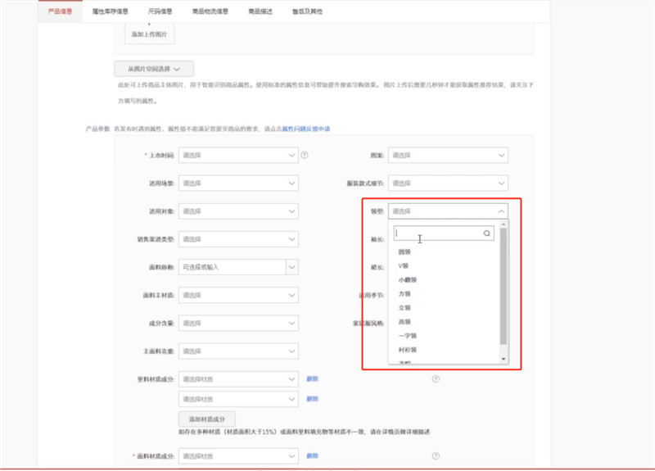Open the 图案 dropdown

click(x=448, y=155)
